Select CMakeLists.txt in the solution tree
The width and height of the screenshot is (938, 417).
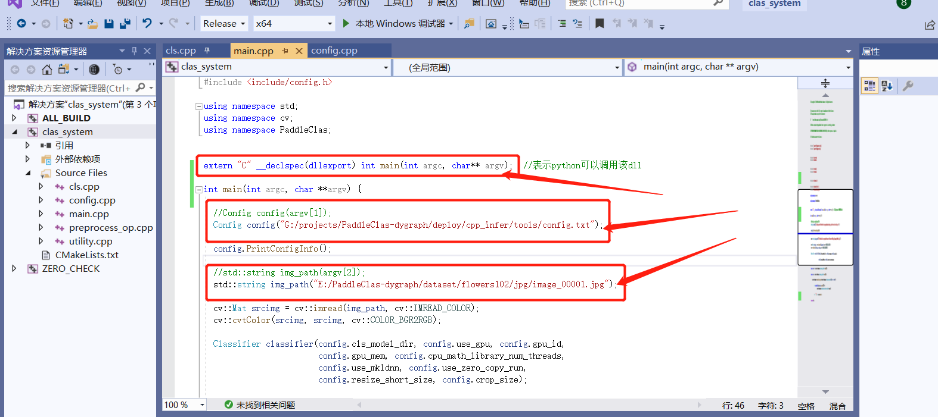click(x=87, y=255)
